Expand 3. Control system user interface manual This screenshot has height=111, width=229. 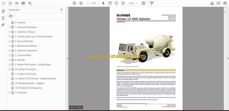click(x=9, y=36)
